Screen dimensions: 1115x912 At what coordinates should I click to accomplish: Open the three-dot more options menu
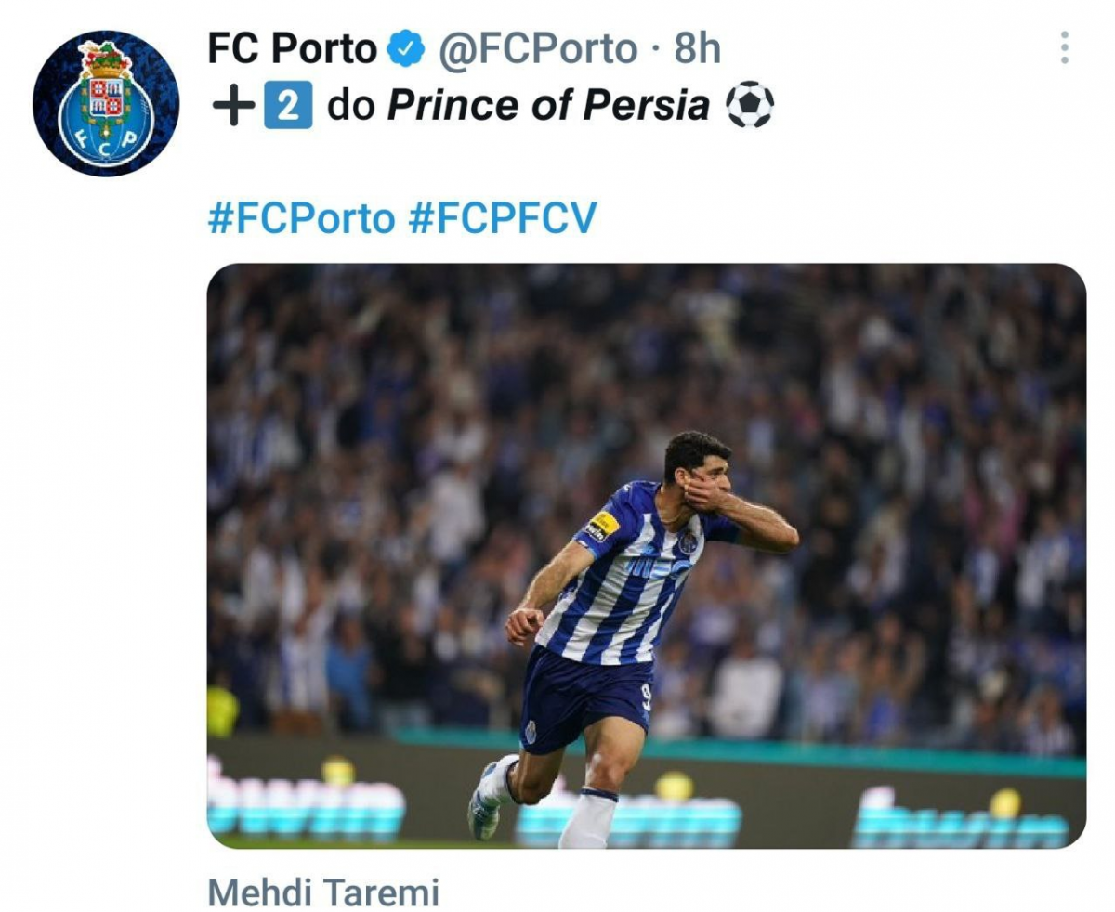click(x=1064, y=47)
